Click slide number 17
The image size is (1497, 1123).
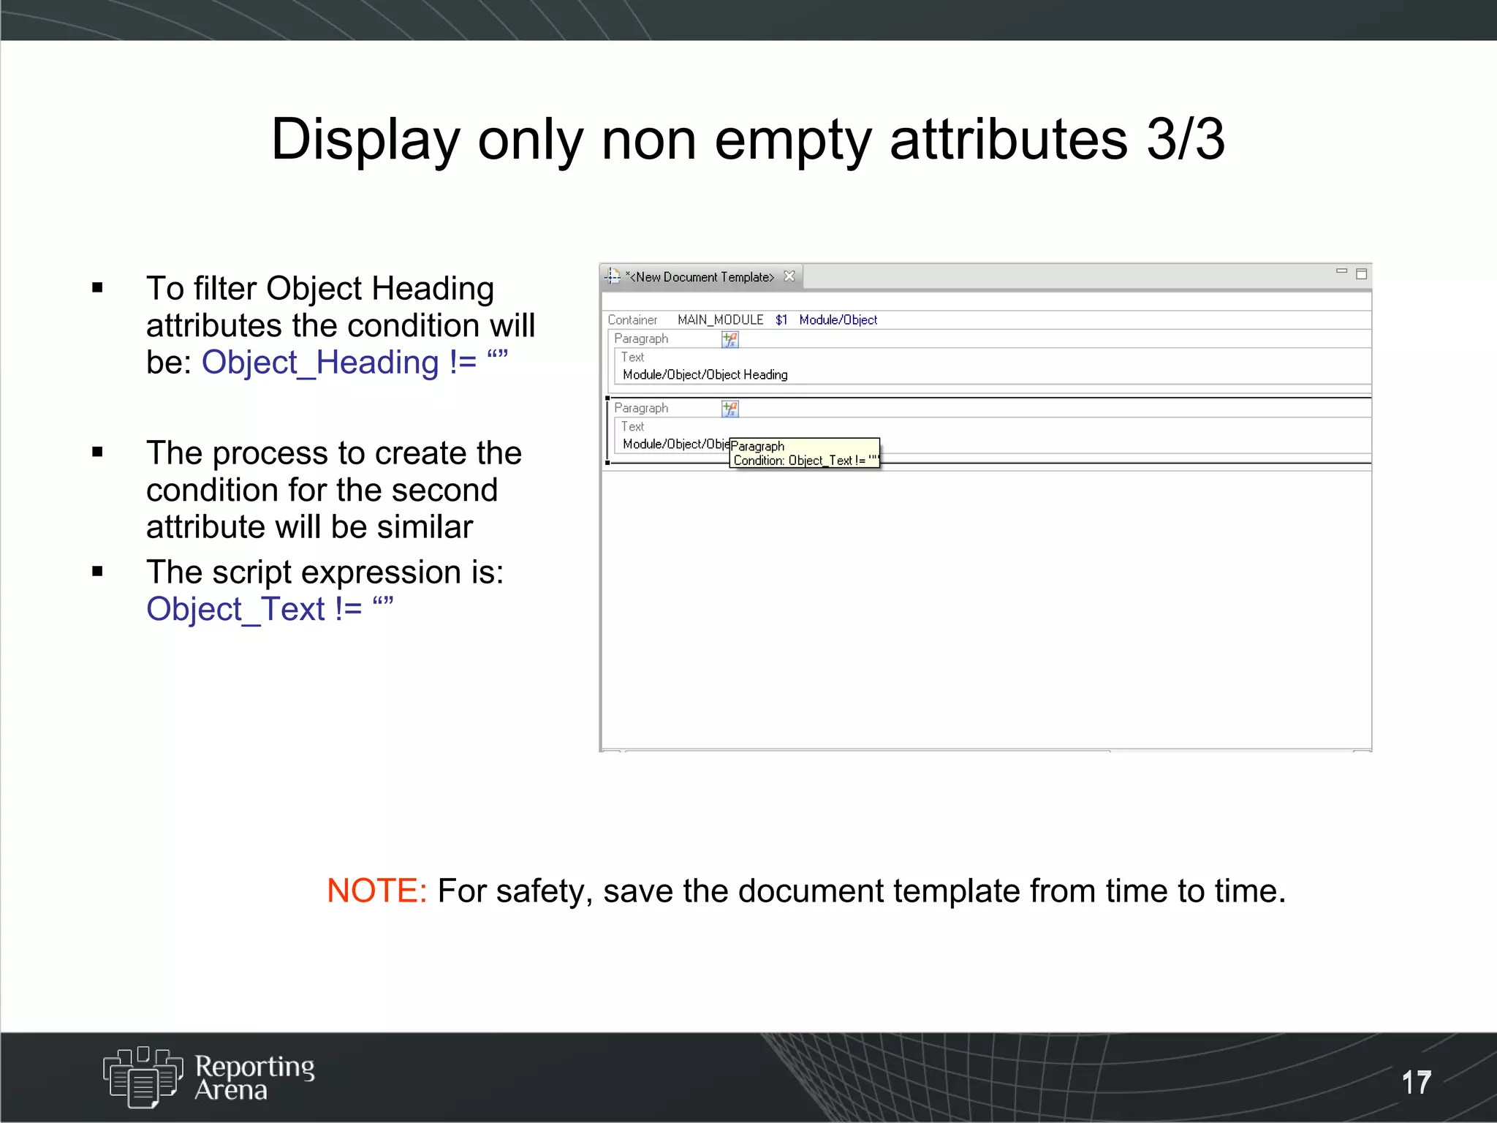tap(1416, 1083)
